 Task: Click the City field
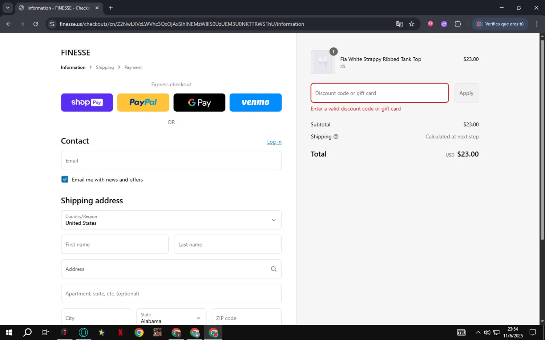[x=96, y=317]
